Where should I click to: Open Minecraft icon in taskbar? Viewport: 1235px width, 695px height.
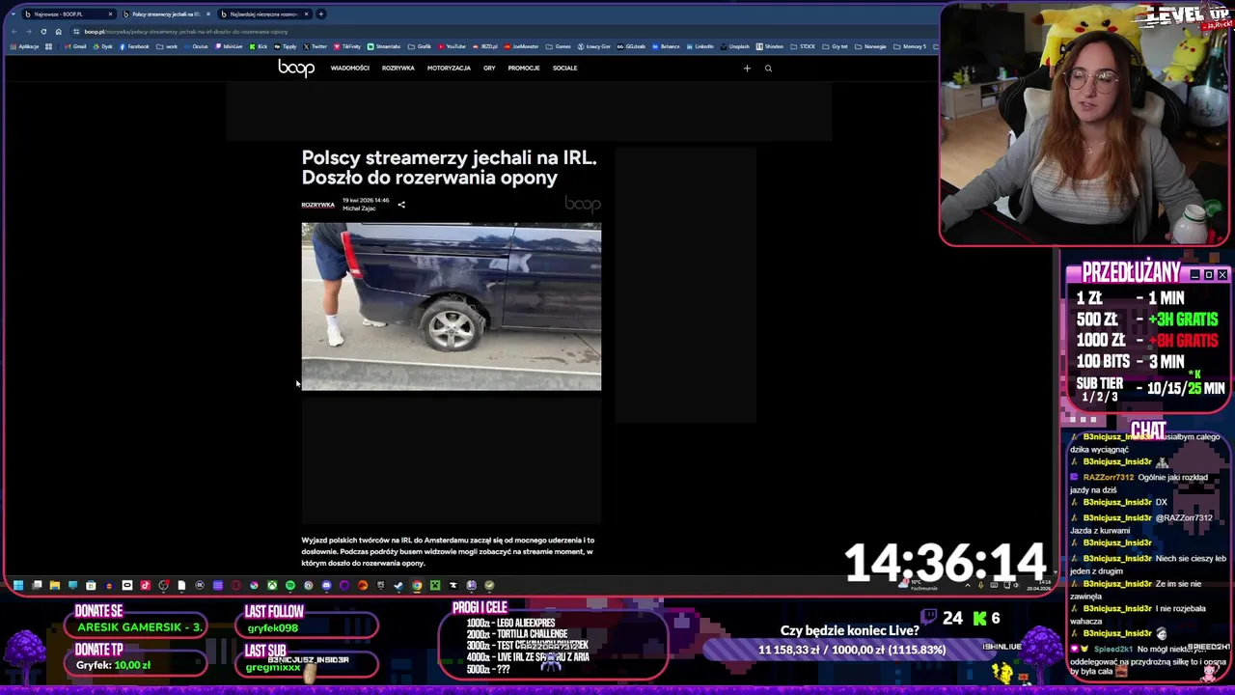[x=434, y=585]
